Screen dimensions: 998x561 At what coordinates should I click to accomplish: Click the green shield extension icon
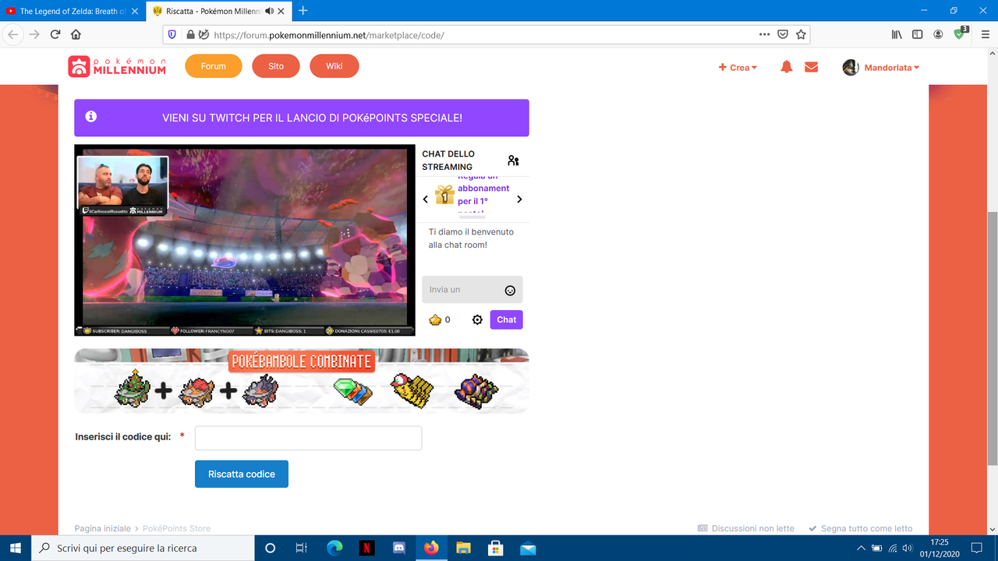pyautogui.click(x=961, y=34)
